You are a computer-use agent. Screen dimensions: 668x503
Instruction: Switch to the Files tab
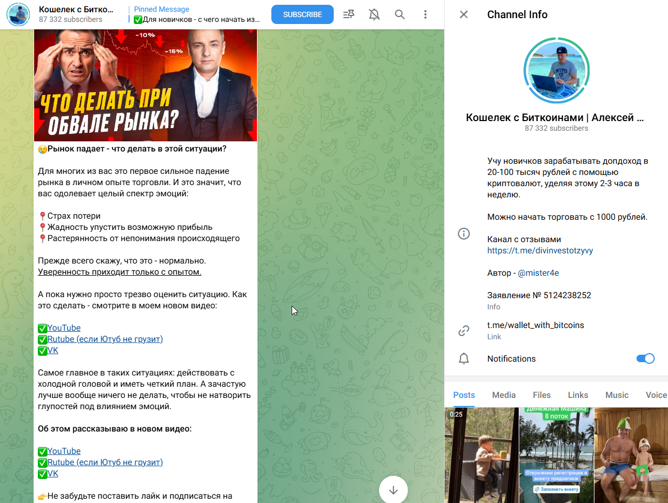(542, 395)
